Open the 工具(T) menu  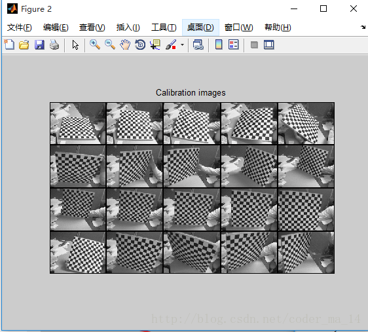pos(164,28)
